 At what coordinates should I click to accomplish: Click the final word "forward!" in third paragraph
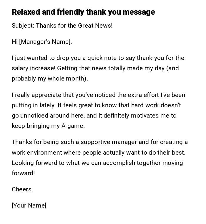23,173
